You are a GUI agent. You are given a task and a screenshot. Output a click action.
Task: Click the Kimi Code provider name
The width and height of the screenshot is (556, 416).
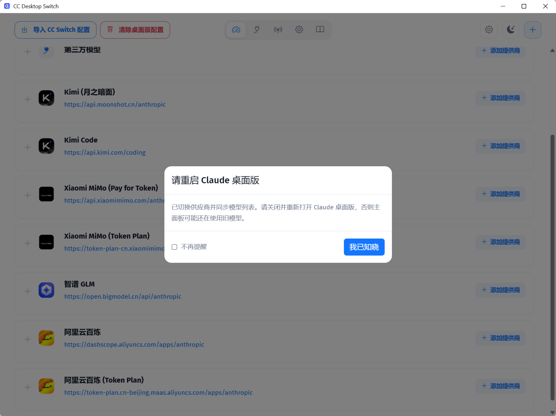[x=81, y=140]
